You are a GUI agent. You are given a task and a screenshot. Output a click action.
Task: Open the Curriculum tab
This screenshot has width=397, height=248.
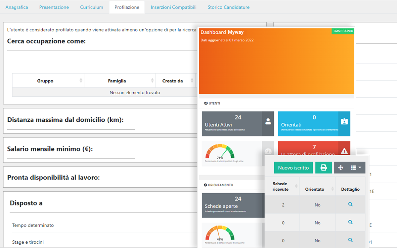point(92,7)
